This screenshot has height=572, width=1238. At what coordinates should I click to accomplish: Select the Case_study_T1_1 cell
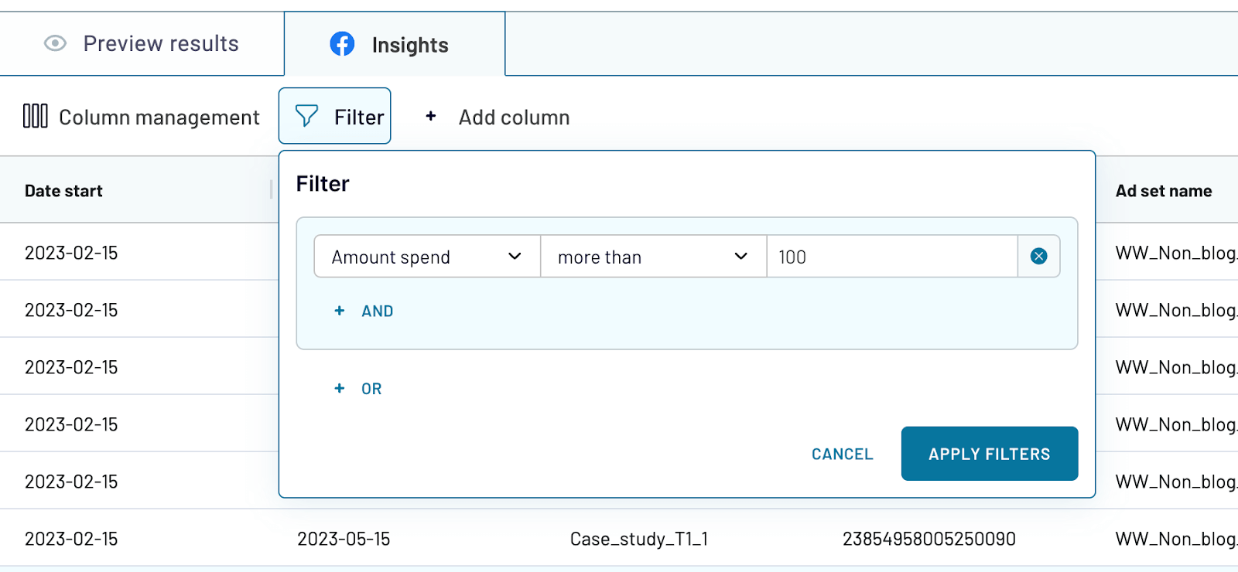click(x=639, y=539)
